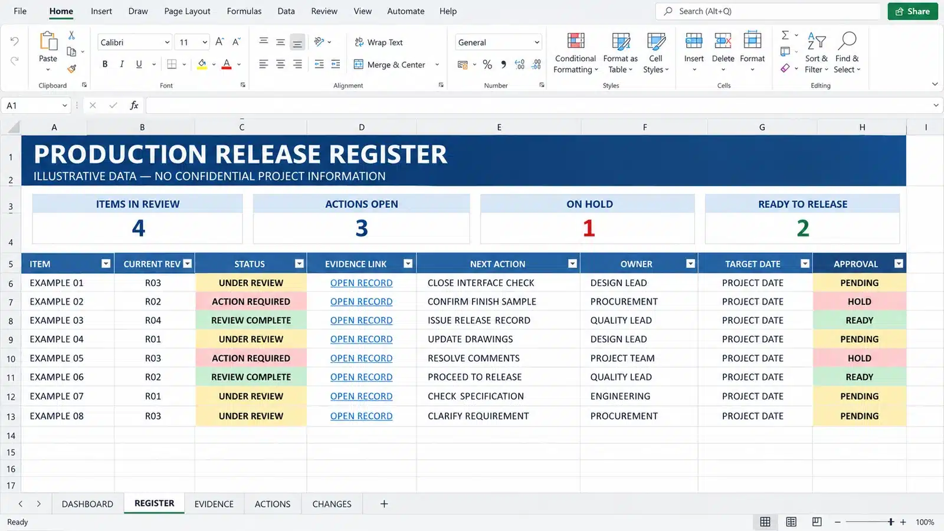Switch to the EVIDENCE sheet tab
This screenshot has height=531, width=944.
click(x=214, y=504)
